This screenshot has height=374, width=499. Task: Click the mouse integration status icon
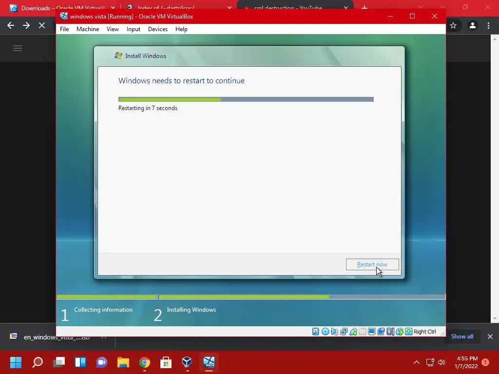[x=400, y=332]
